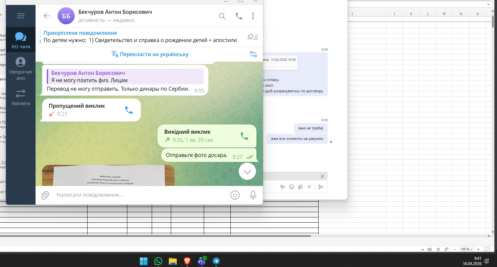Call back from the Пропущений виклик bubble
497x267 pixels.
pyautogui.click(x=129, y=110)
